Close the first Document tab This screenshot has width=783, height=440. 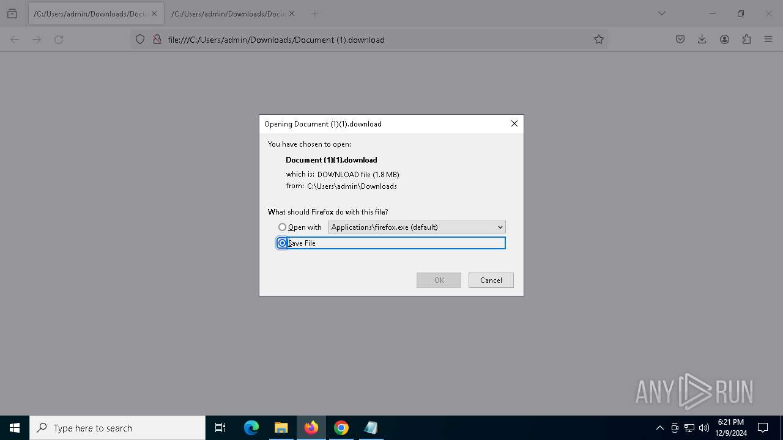point(154,13)
